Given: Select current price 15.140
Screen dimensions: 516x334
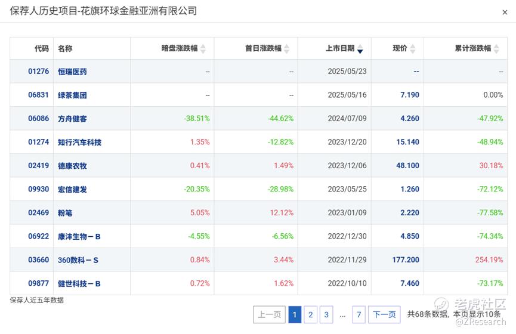Looking at the screenshot, I should tap(408, 142).
